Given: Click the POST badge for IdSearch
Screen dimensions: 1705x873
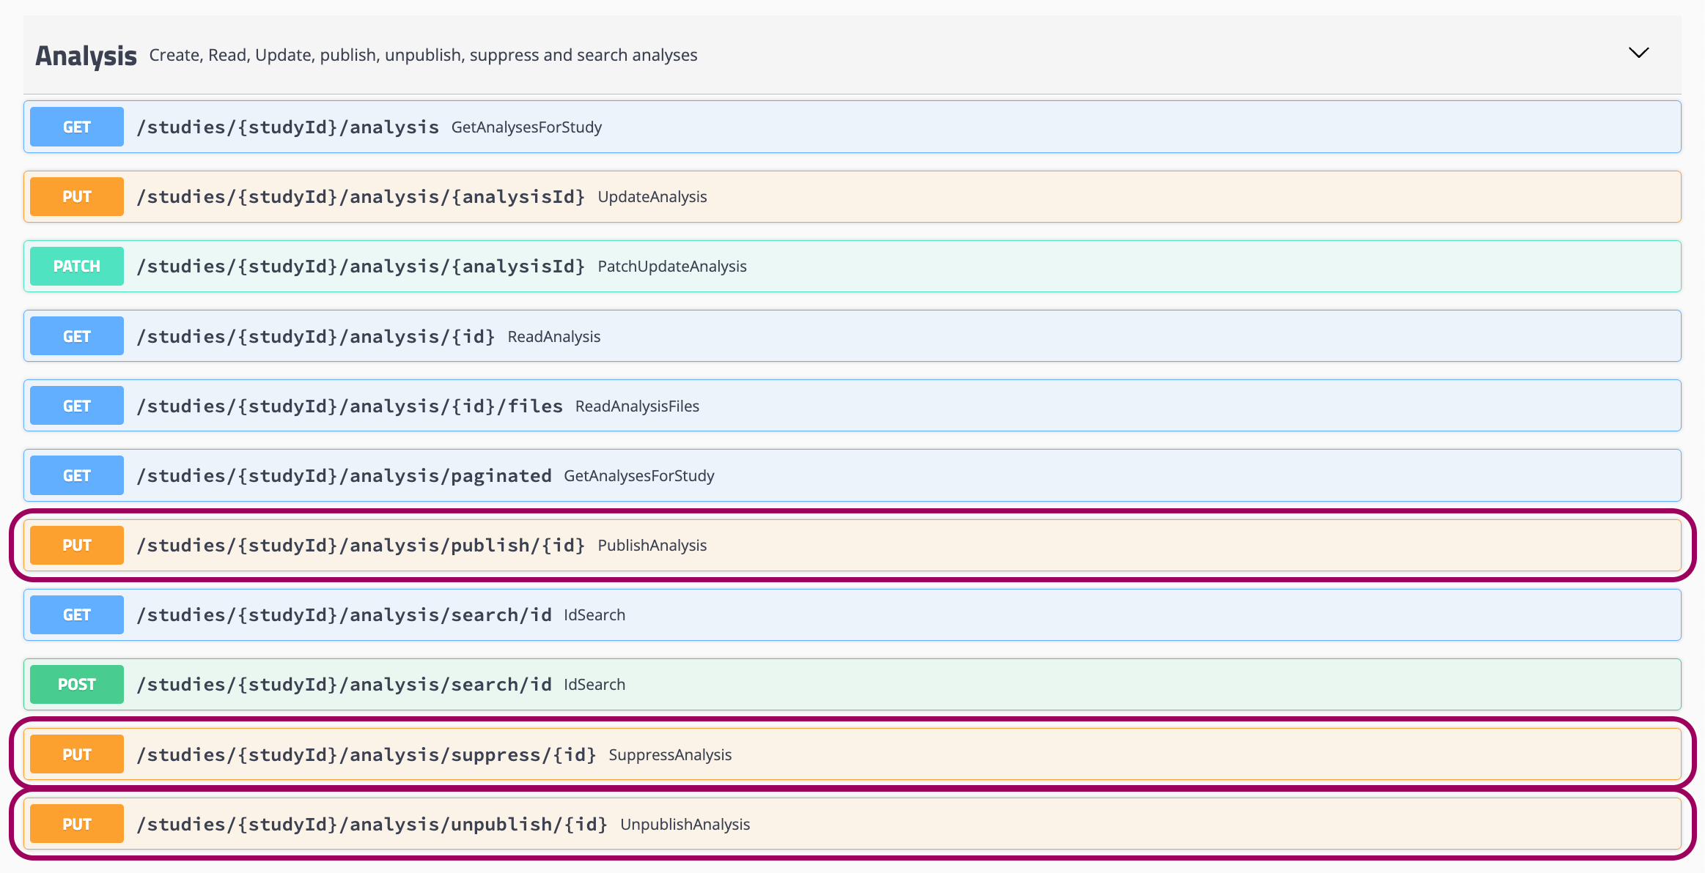Looking at the screenshot, I should 76,683.
